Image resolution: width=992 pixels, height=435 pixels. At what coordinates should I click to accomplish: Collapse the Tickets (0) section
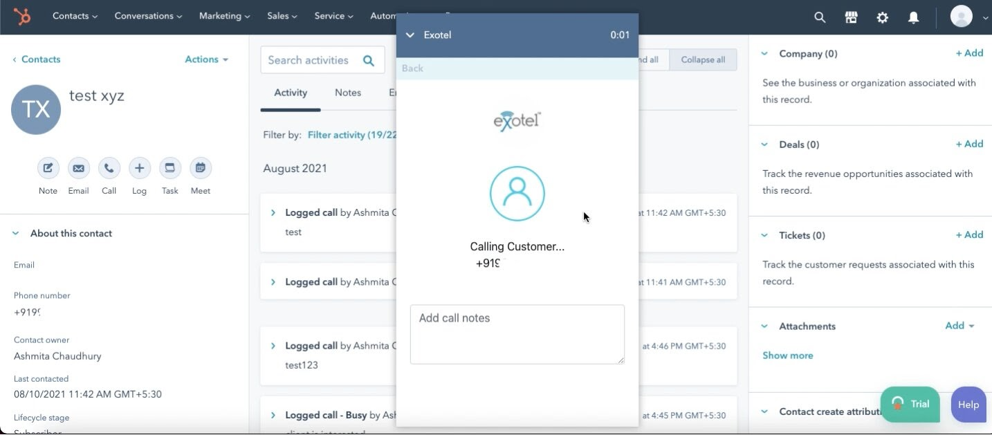click(x=764, y=235)
